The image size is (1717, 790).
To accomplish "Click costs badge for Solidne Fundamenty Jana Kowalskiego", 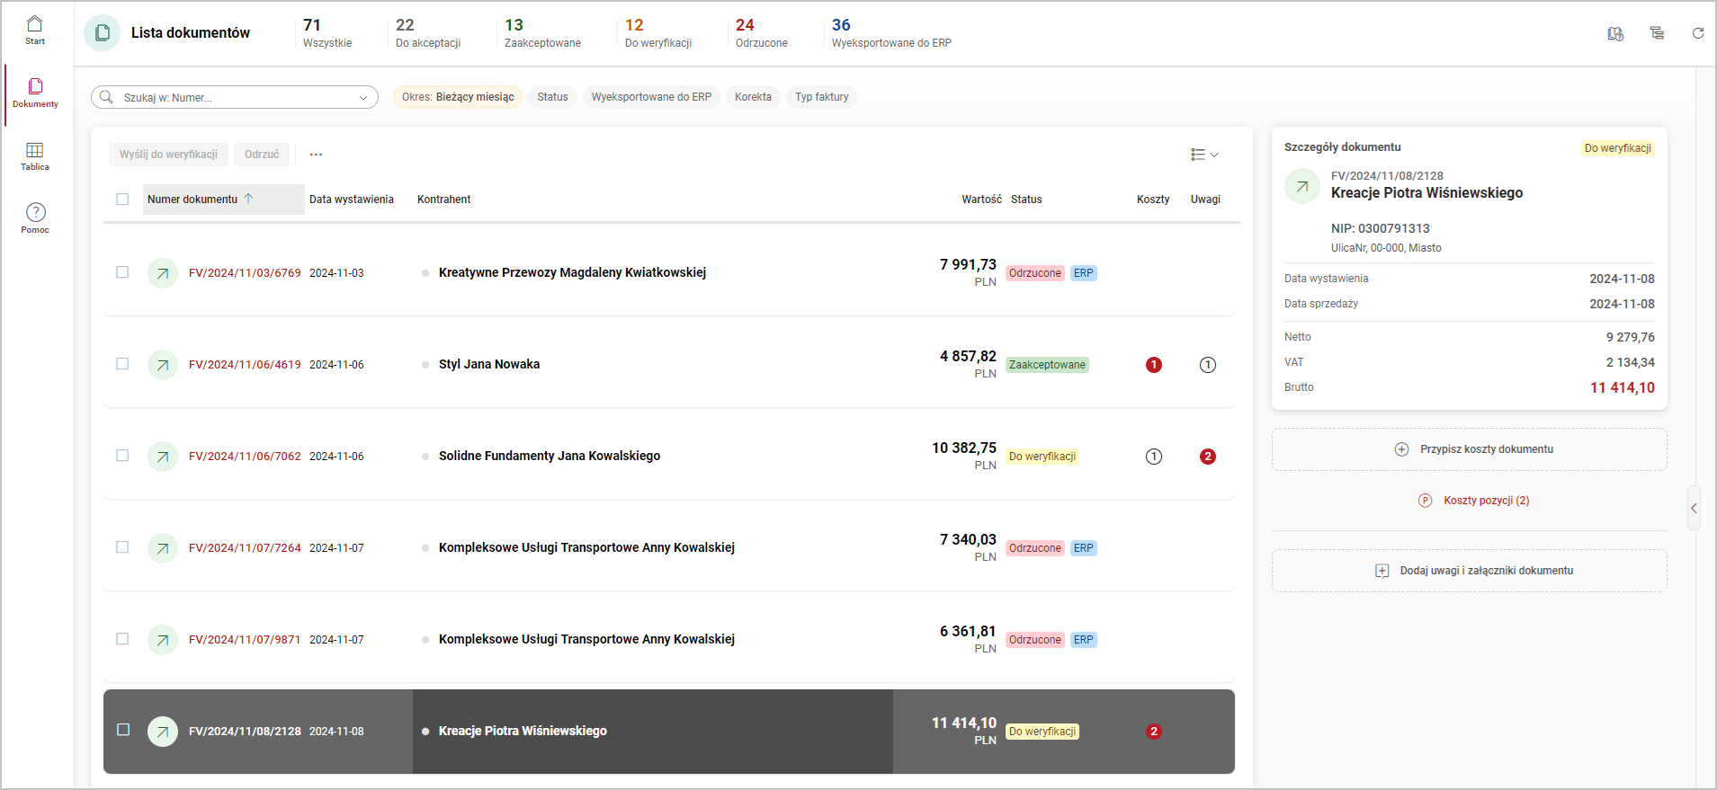I will pos(1154,457).
